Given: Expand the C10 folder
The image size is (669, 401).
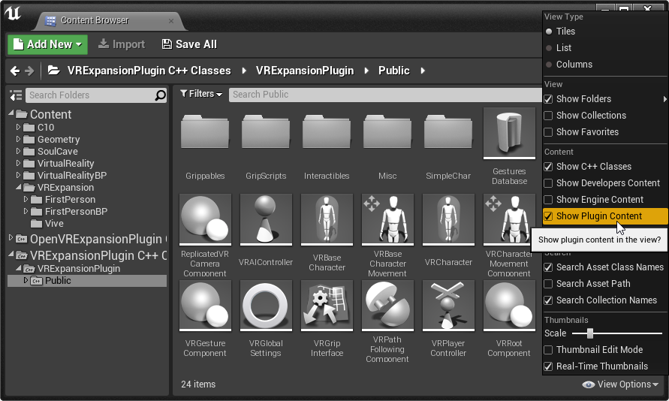Looking at the screenshot, I should tap(18, 127).
